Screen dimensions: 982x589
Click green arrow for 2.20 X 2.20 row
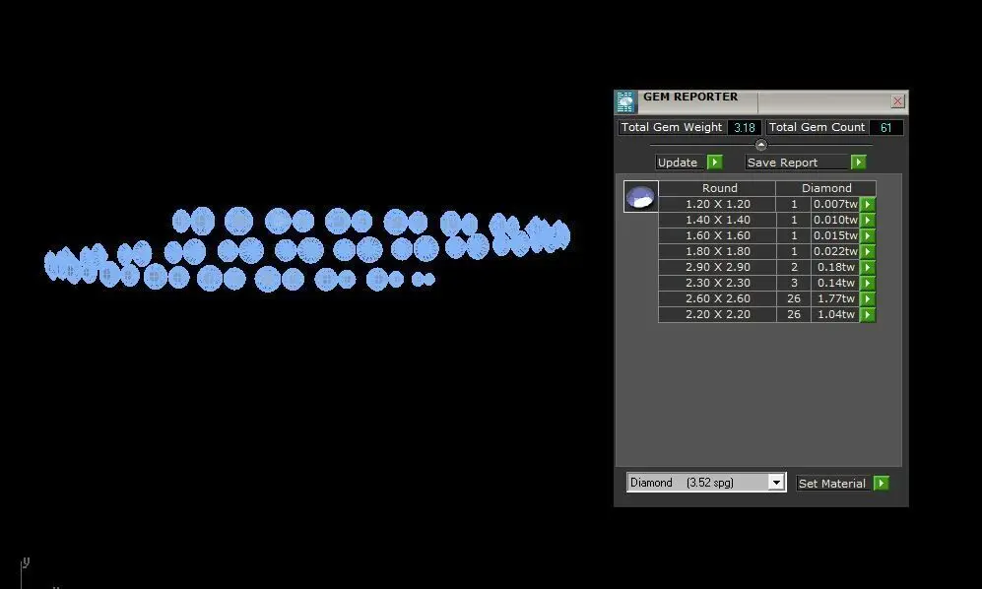coord(868,314)
